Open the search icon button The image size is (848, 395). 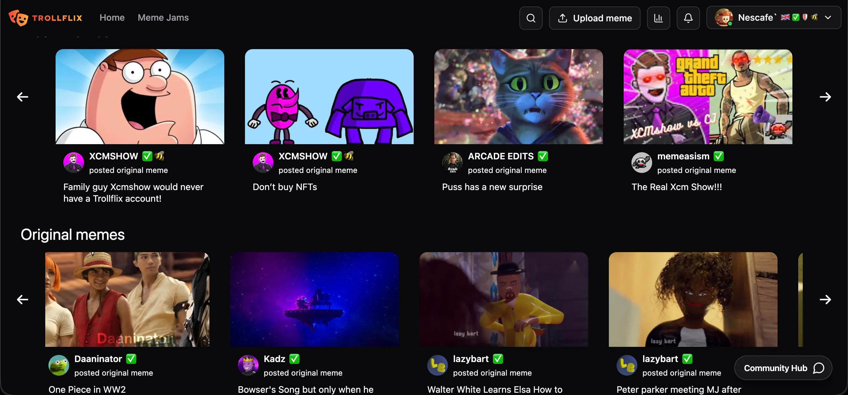[x=531, y=18]
